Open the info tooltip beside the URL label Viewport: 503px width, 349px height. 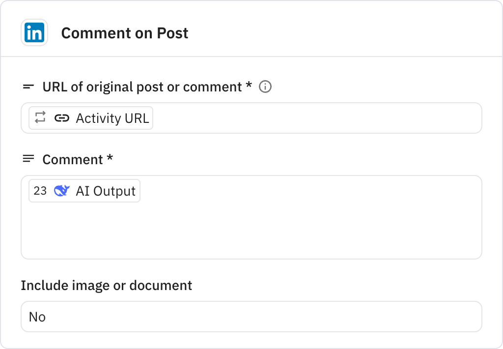tap(265, 87)
